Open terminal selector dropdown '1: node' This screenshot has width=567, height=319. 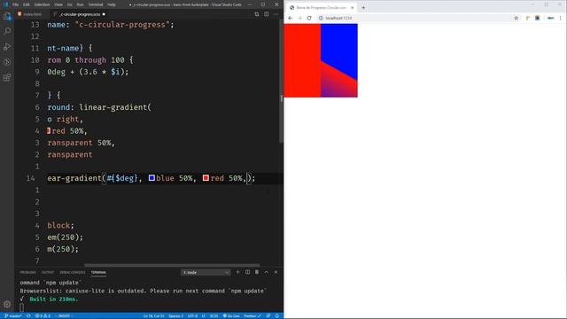tap(205, 272)
